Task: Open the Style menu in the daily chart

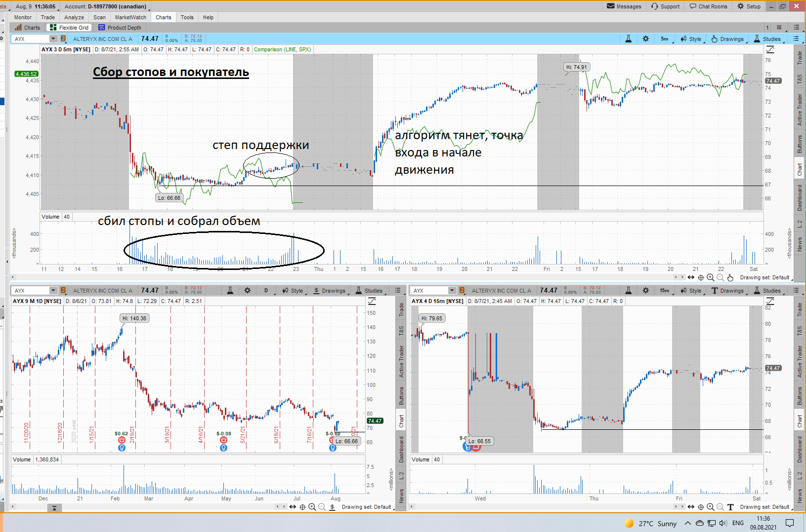Action: pos(293,291)
